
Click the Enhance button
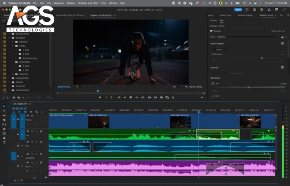pyautogui.click(x=219, y=50)
